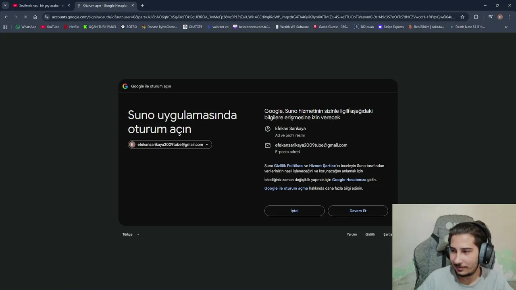Click the 'E-posta adresi' label
The image size is (516, 290).
tap(287, 152)
